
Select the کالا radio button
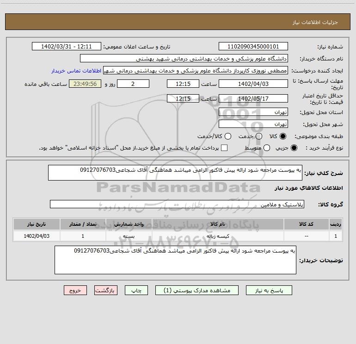(283, 136)
